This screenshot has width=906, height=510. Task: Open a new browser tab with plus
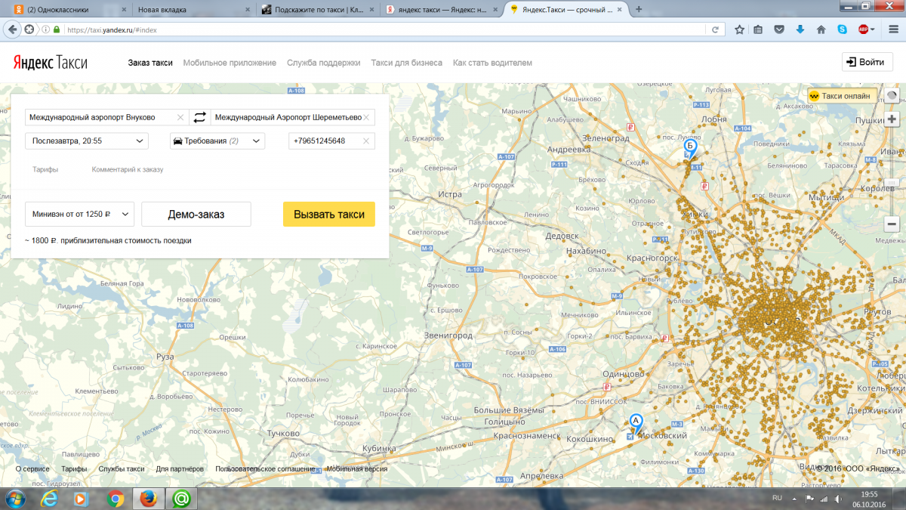point(639,9)
